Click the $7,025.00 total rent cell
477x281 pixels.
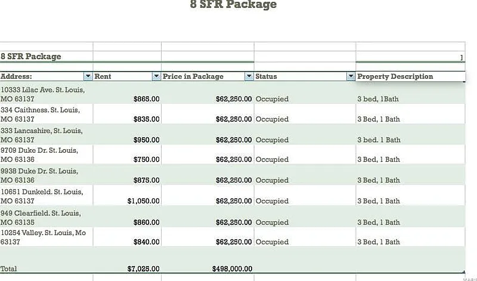coord(143,269)
